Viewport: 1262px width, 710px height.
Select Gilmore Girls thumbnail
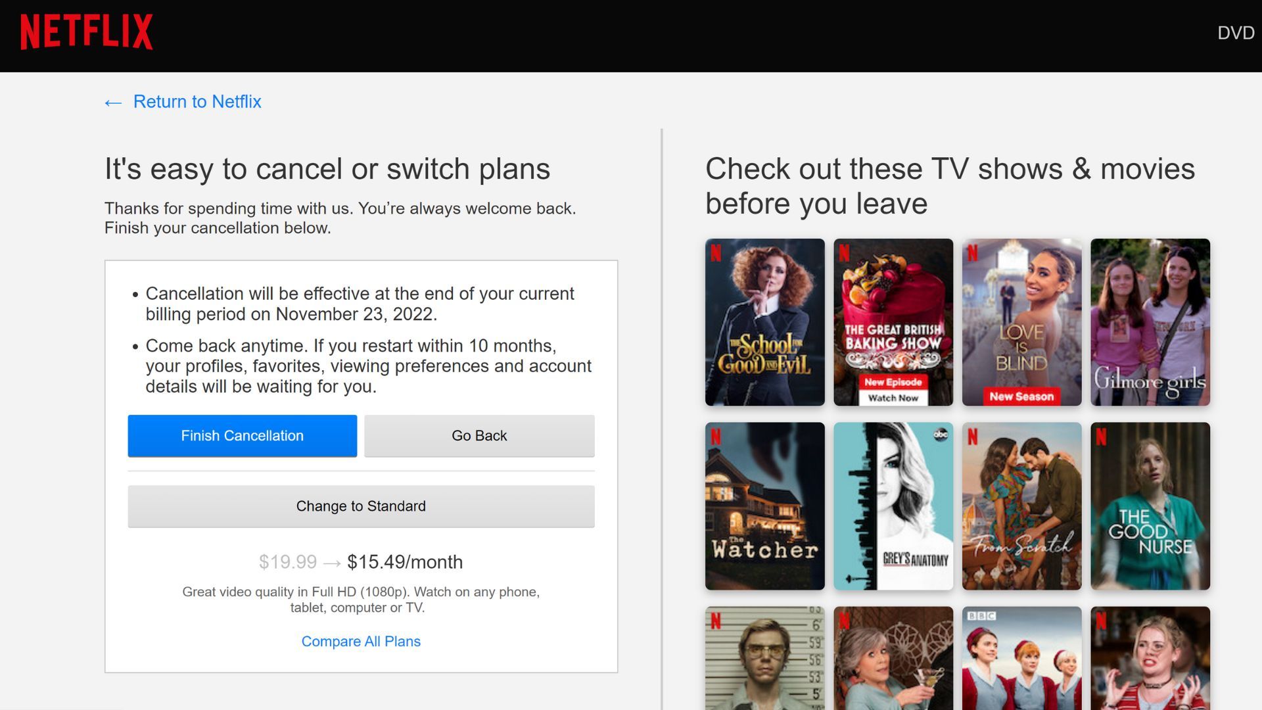1150,321
